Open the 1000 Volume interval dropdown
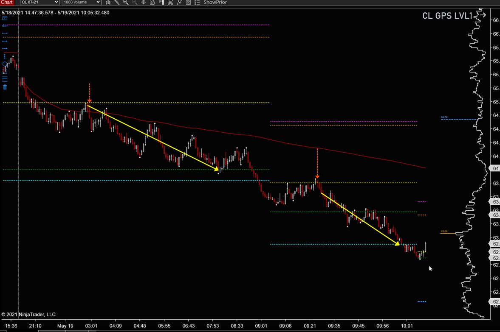Image resolution: width=500 pixels, height=332 pixels. point(82,2)
